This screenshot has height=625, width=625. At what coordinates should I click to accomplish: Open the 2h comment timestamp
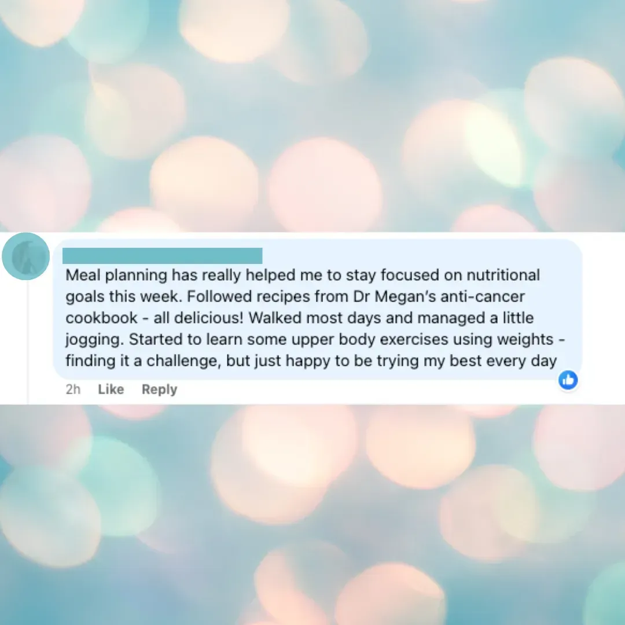[x=73, y=389]
